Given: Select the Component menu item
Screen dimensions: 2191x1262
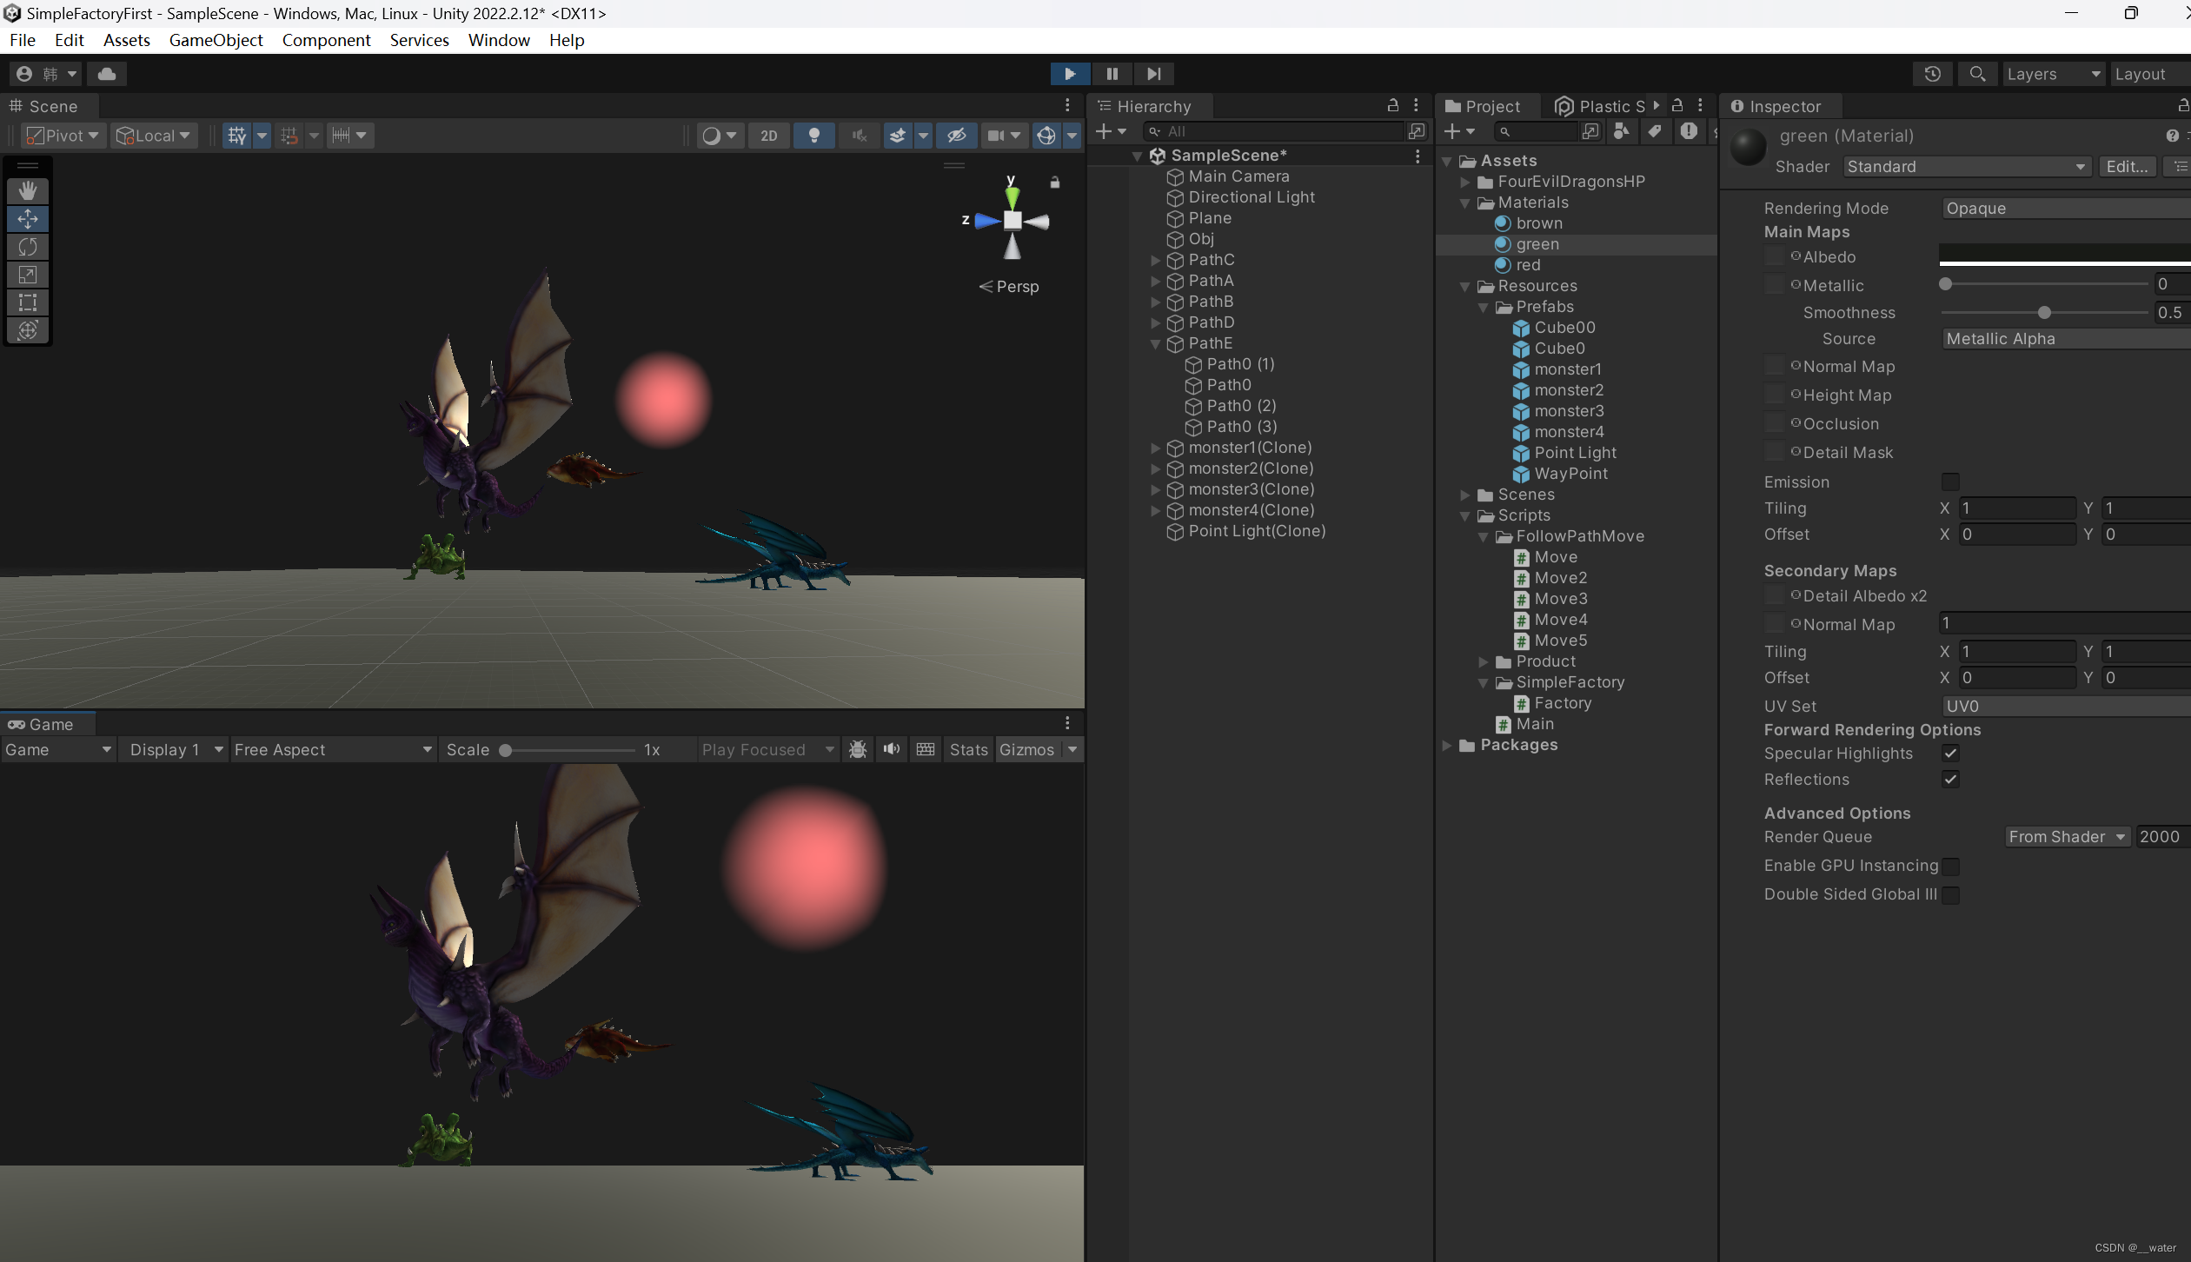Looking at the screenshot, I should pyautogui.click(x=325, y=39).
